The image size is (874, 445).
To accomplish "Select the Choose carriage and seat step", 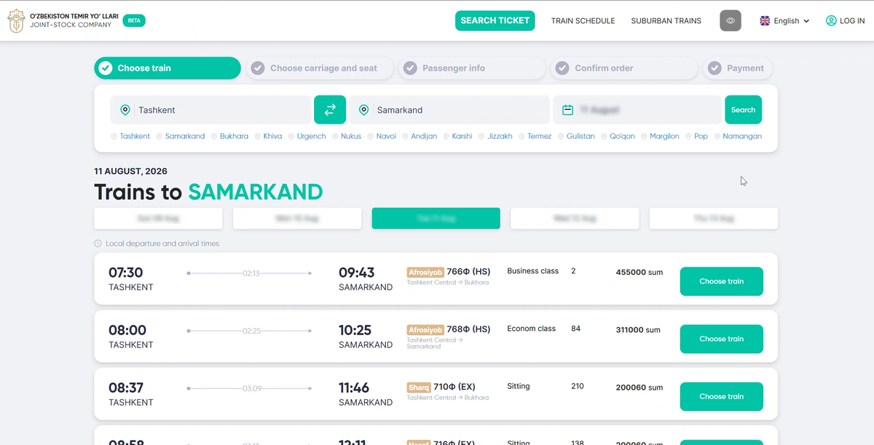I will pos(320,68).
